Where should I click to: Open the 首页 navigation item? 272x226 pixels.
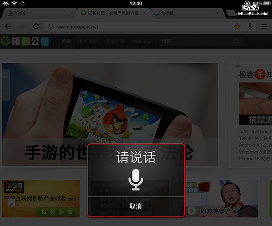coord(66,42)
